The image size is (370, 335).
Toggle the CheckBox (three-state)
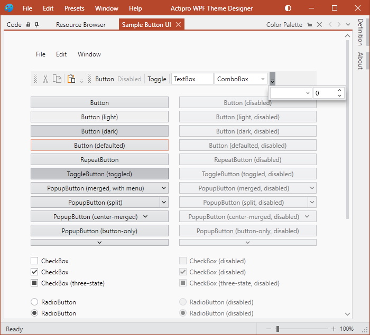tap(34, 283)
